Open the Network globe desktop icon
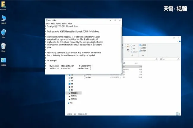 tap(4, 33)
